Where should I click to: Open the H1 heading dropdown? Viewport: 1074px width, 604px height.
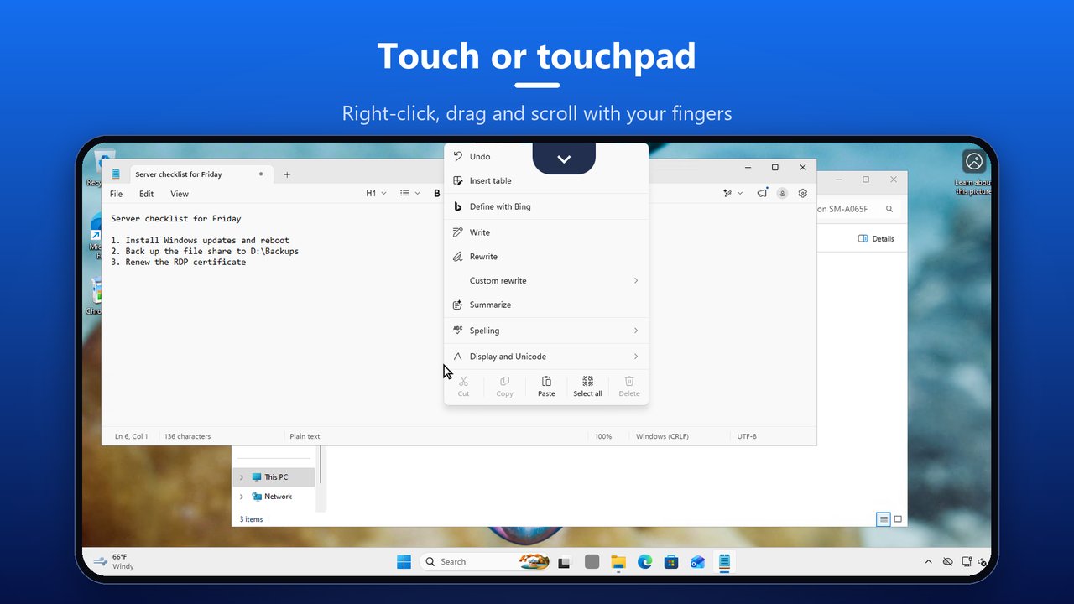tap(376, 194)
